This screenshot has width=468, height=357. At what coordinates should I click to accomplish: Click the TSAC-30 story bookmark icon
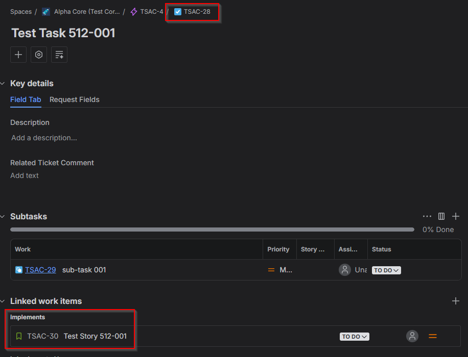point(19,336)
